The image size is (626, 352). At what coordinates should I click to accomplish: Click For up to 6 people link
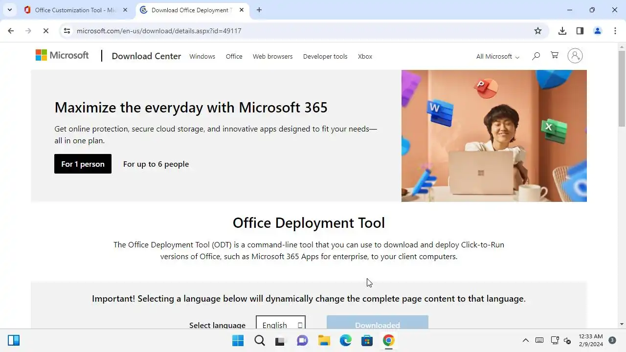click(x=156, y=164)
